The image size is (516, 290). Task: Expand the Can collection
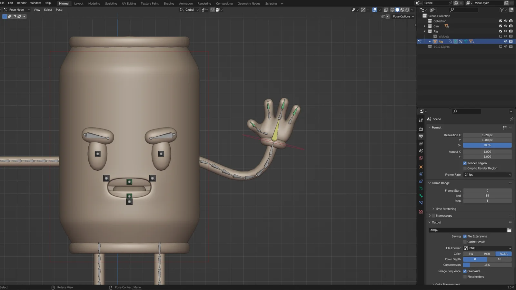425,26
